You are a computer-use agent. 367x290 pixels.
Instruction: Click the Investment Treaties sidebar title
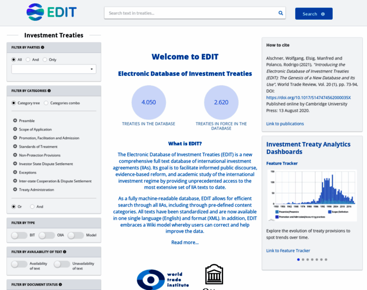54,35
